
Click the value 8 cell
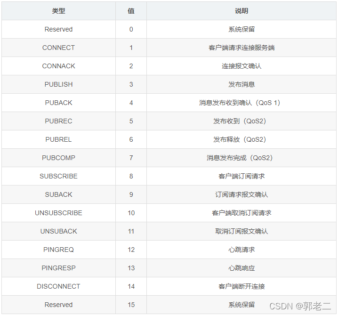(131, 176)
